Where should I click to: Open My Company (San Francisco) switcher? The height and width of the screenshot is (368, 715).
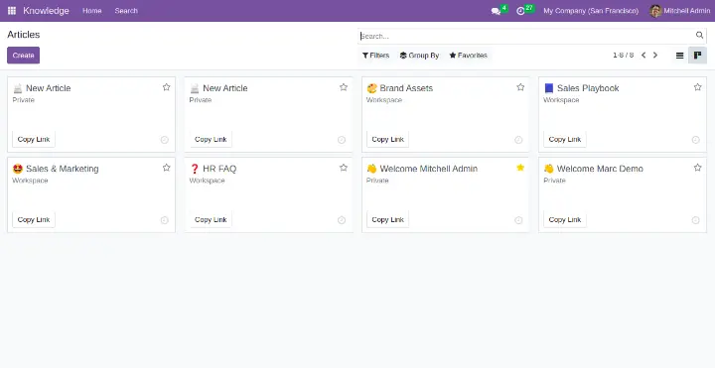coord(591,11)
